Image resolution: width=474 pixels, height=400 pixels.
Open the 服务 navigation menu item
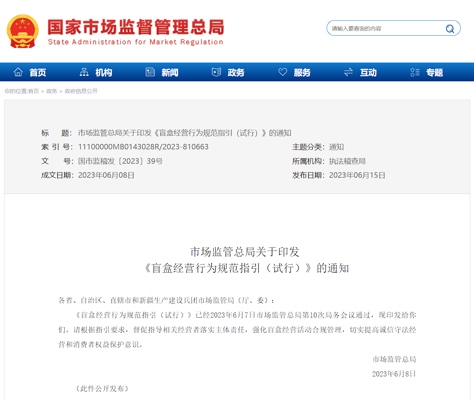(302, 72)
